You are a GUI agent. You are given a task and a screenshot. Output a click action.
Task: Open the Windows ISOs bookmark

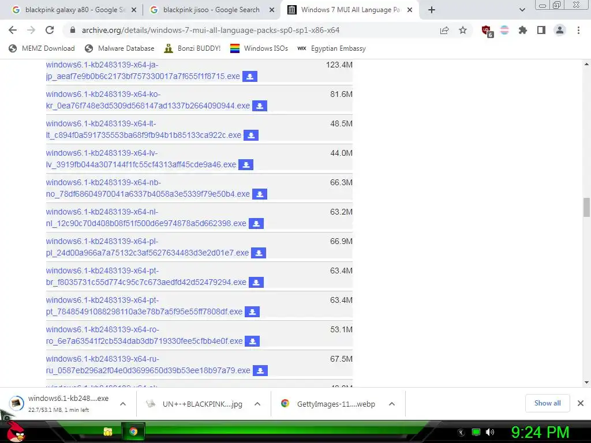(259, 48)
